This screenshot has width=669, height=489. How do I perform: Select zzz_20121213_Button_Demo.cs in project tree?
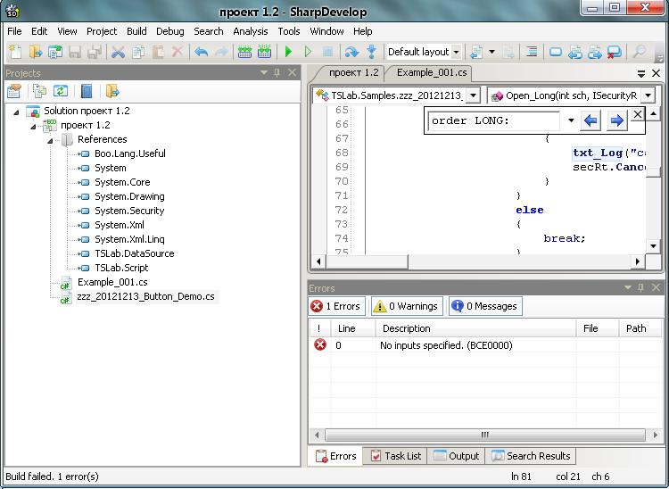pos(145,296)
